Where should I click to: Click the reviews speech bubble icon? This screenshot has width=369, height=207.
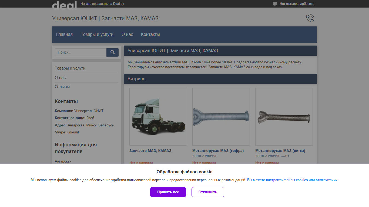coord(275,4)
